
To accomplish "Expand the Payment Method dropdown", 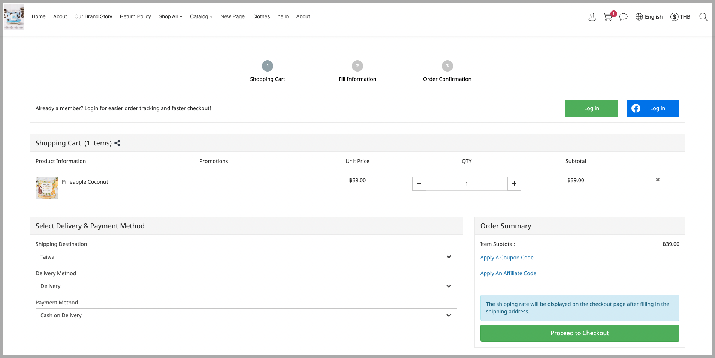I will [x=246, y=315].
